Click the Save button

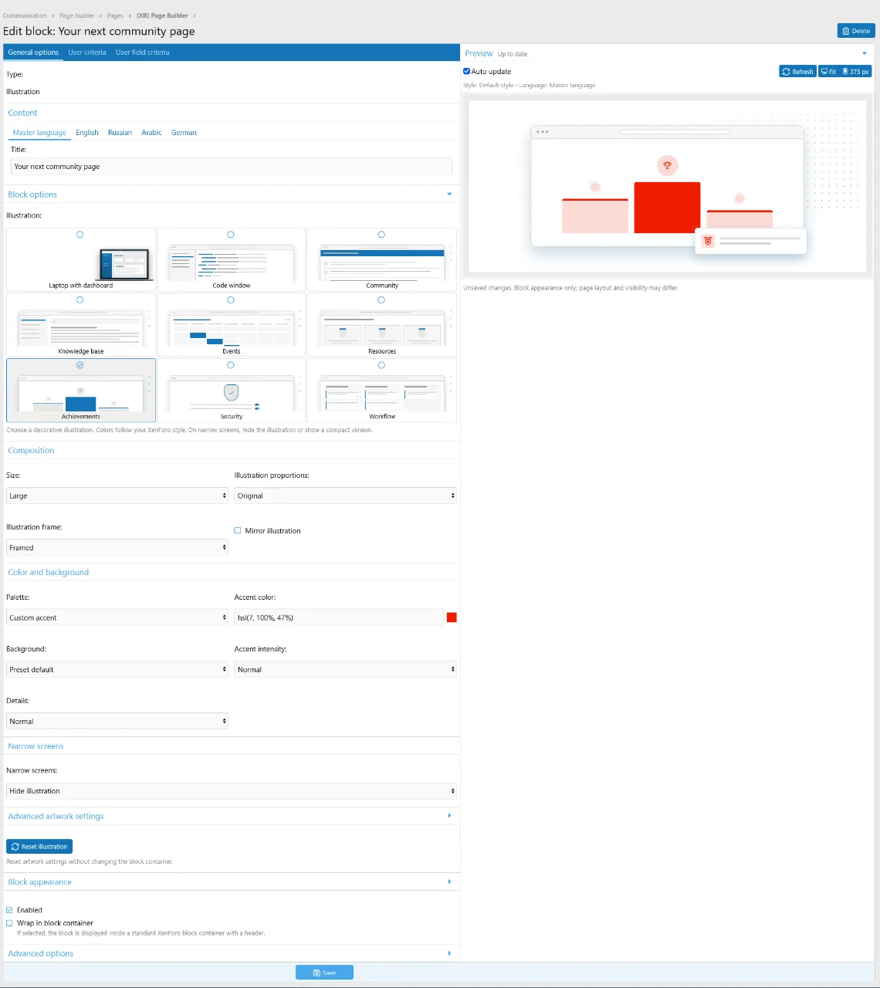click(324, 973)
